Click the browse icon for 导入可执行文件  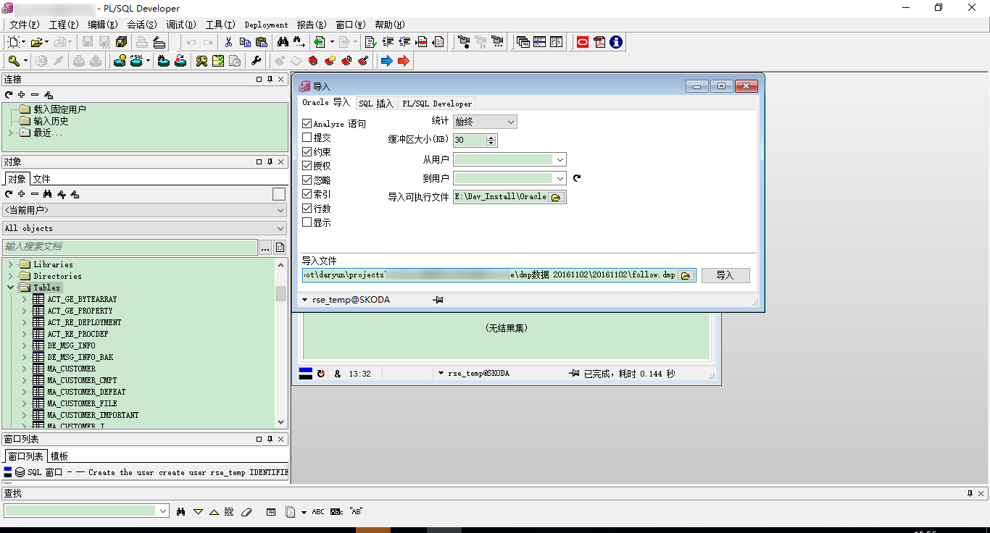tap(557, 197)
